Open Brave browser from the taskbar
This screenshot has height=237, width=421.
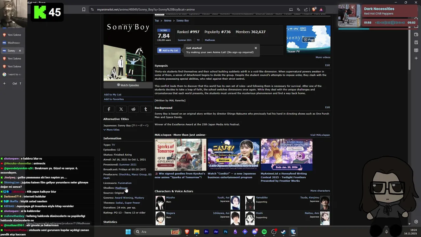pyautogui.click(x=187, y=232)
